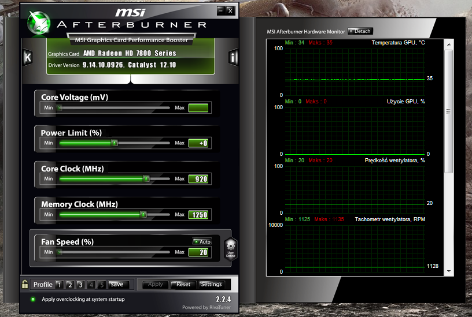The height and width of the screenshot is (317, 472).
Task: Select Profile slot 5
Action: tap(101, 285)
